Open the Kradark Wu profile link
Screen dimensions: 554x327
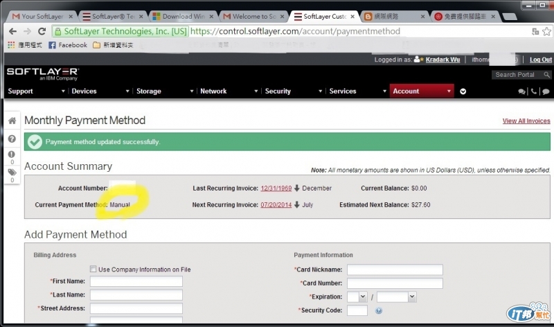tap(443, 60)
